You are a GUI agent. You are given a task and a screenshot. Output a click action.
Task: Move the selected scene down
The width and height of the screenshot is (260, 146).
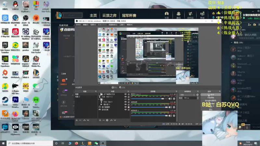tap(88, 120)
